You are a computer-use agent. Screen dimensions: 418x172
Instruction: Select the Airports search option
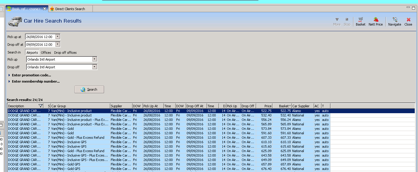point(32,53)
